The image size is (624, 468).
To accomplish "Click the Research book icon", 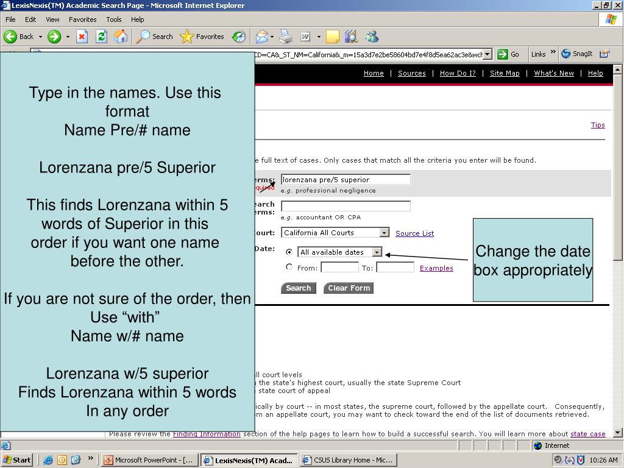I will point(352,37).
